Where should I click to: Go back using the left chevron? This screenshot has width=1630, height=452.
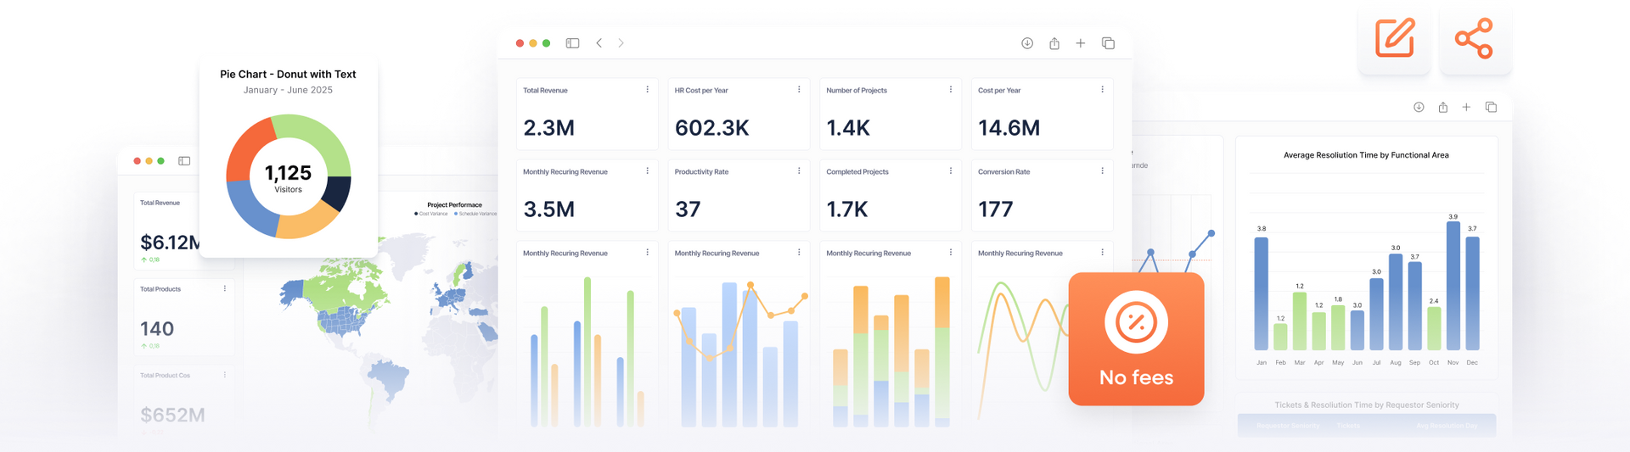pos(599,43)
